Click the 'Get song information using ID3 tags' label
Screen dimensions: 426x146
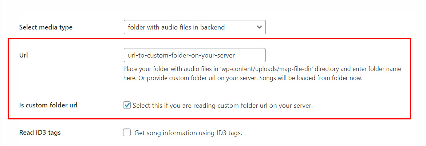[x=188, y=133]
